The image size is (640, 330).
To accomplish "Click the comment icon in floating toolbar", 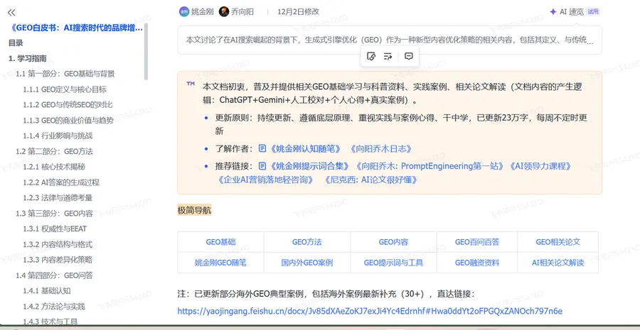I will click(409, 57).
